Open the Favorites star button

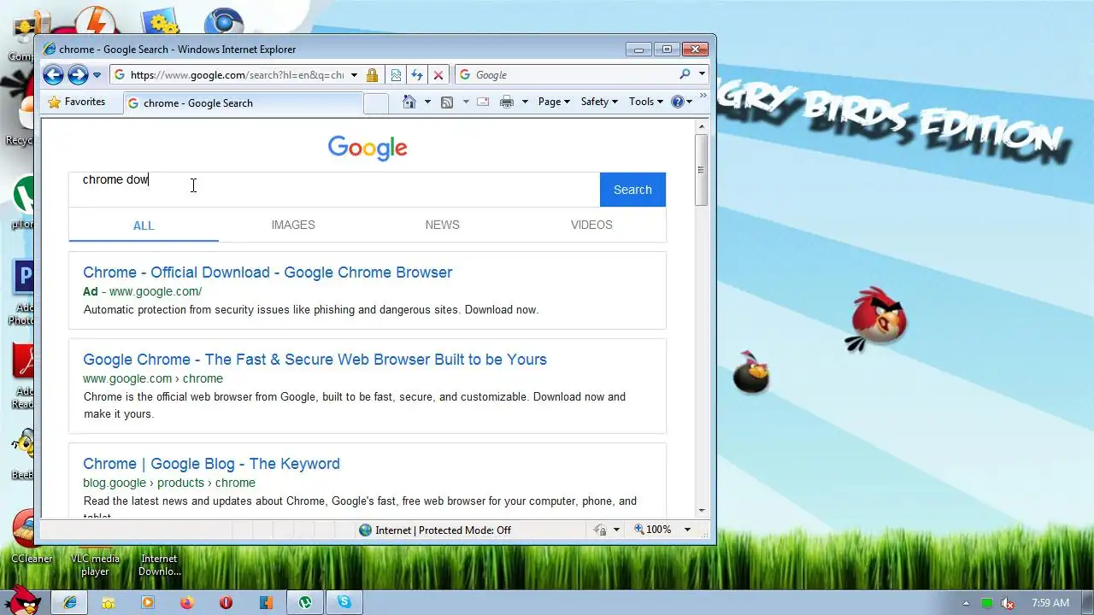[77, 102]
